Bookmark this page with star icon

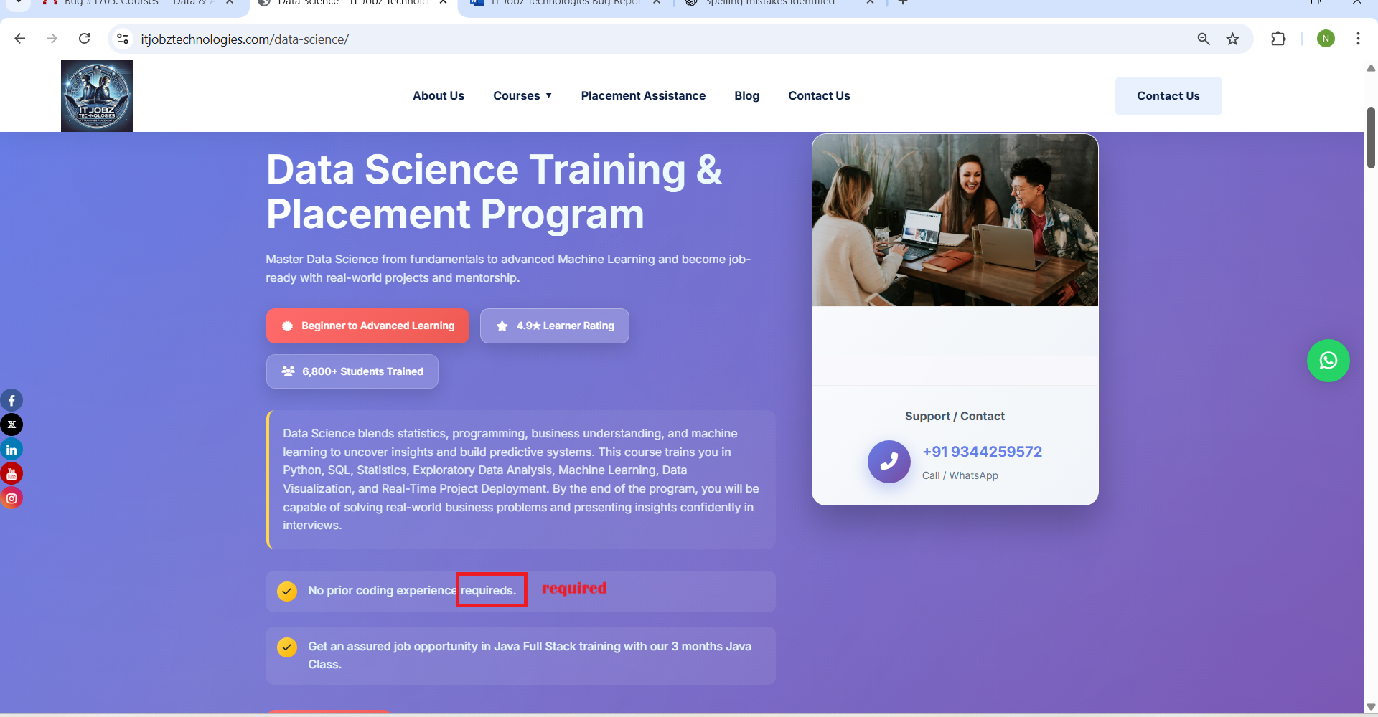1232,39
